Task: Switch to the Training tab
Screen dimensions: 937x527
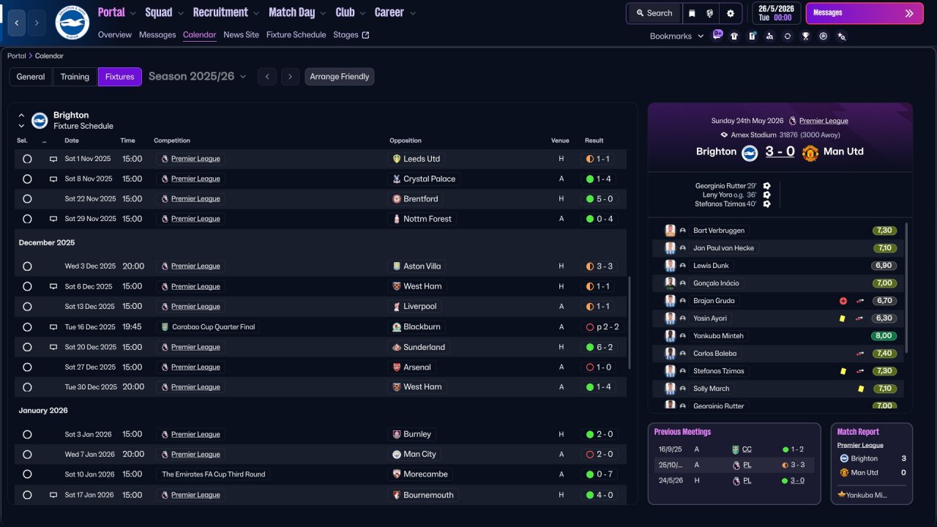Action: click(x=75, y=77)
